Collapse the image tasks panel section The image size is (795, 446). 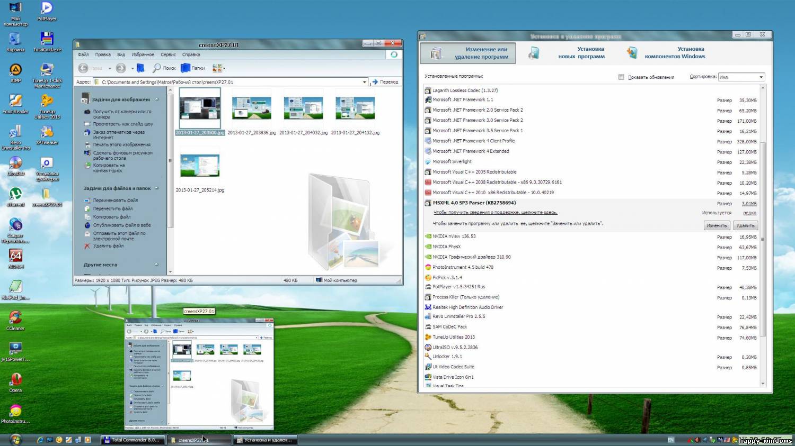(x=157, y=99)
